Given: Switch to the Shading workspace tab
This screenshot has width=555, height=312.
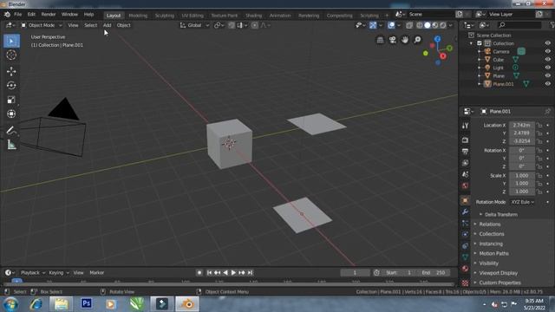Looking at the screenshot, I should (254, 16).
